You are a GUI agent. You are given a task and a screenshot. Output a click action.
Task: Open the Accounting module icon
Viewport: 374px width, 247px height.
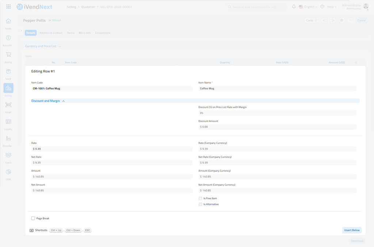click(x=8, y=38)
